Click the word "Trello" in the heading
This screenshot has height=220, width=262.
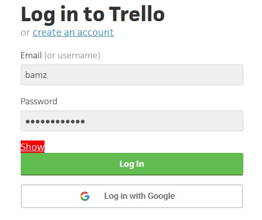[137, 14]
